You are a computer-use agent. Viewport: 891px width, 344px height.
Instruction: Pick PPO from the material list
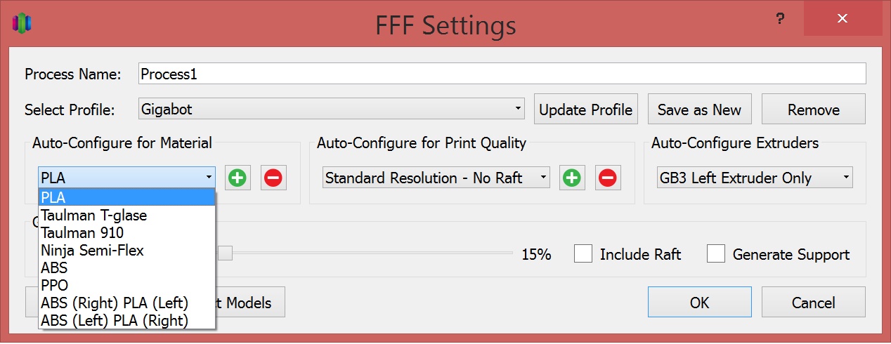point(56,286)
